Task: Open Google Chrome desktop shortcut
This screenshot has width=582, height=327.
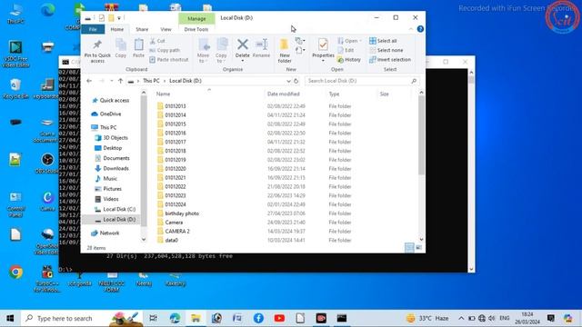Action: [15, 272]
